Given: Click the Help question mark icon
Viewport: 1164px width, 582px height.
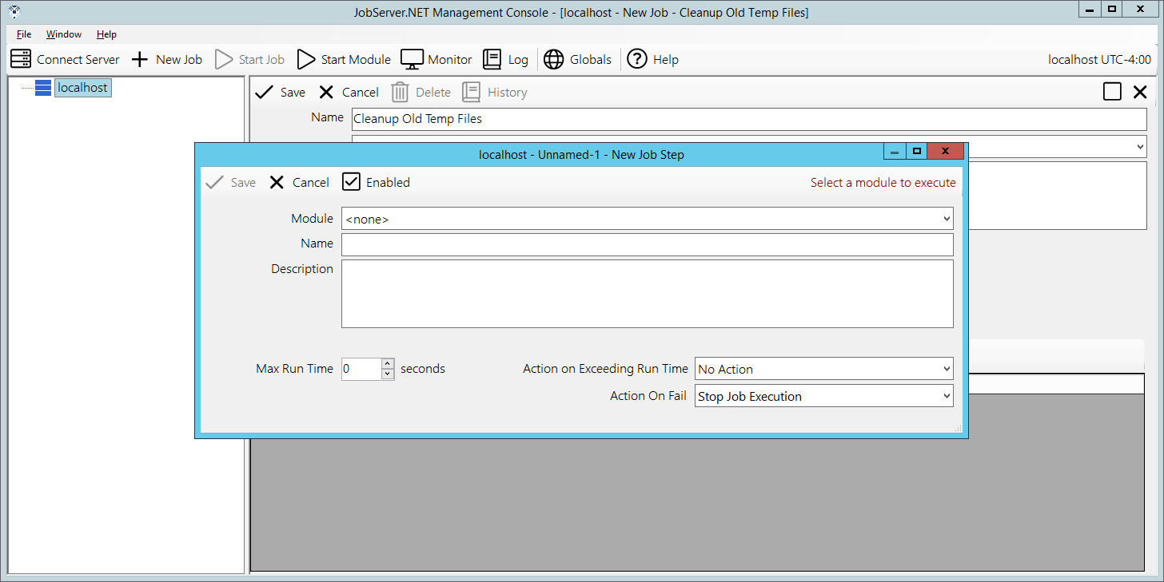Looking at the screenshot, I should [x=636, y=59].
